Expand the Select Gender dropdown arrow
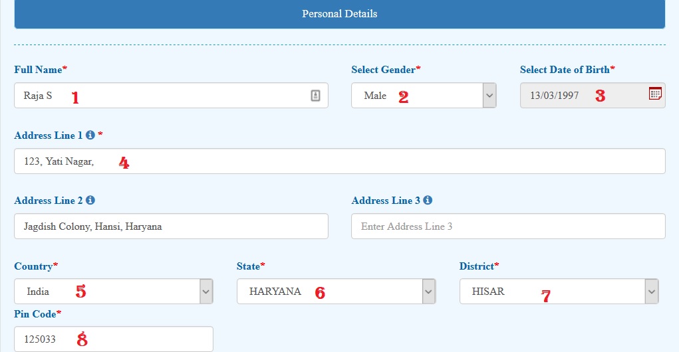The width and height of the screenshot is (679, 352). tap(489, 96)
